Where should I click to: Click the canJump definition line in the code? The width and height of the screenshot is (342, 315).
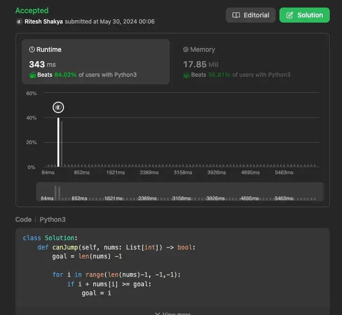tap(116, 247)
